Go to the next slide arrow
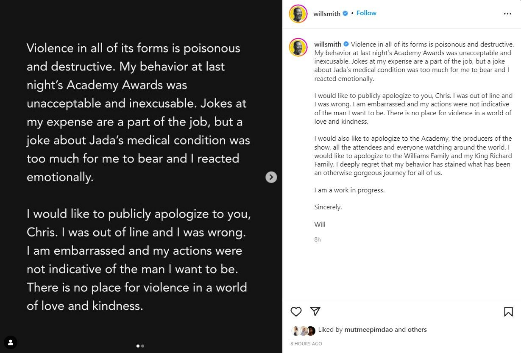 [271, 177]
